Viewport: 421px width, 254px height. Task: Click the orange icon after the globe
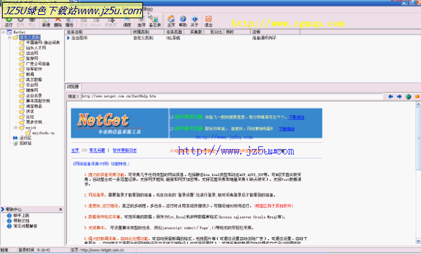click(x=417, y=97)
